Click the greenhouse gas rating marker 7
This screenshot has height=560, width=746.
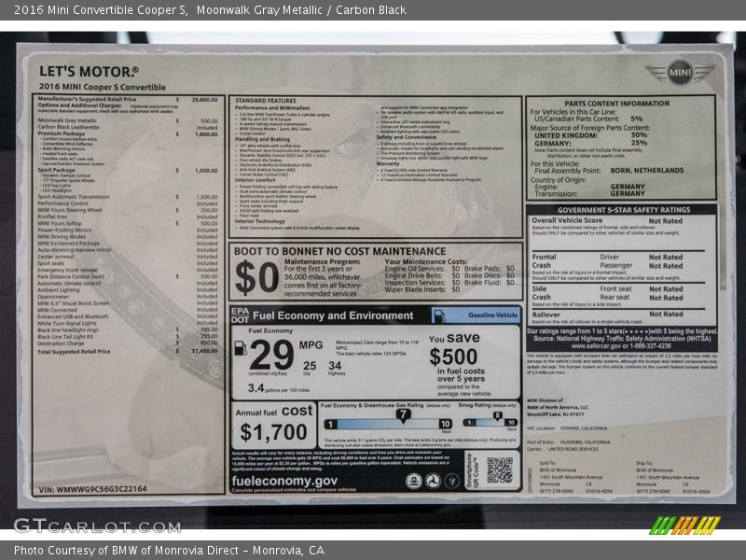(x=403, y=415)
